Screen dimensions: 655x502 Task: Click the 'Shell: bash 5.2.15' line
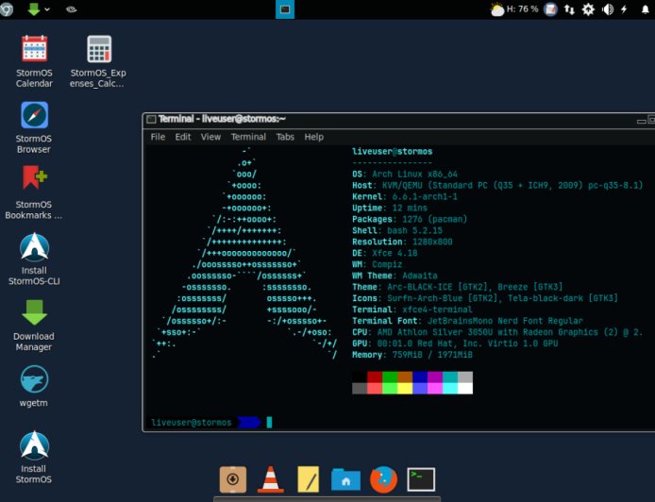click(x=397, y=230)
